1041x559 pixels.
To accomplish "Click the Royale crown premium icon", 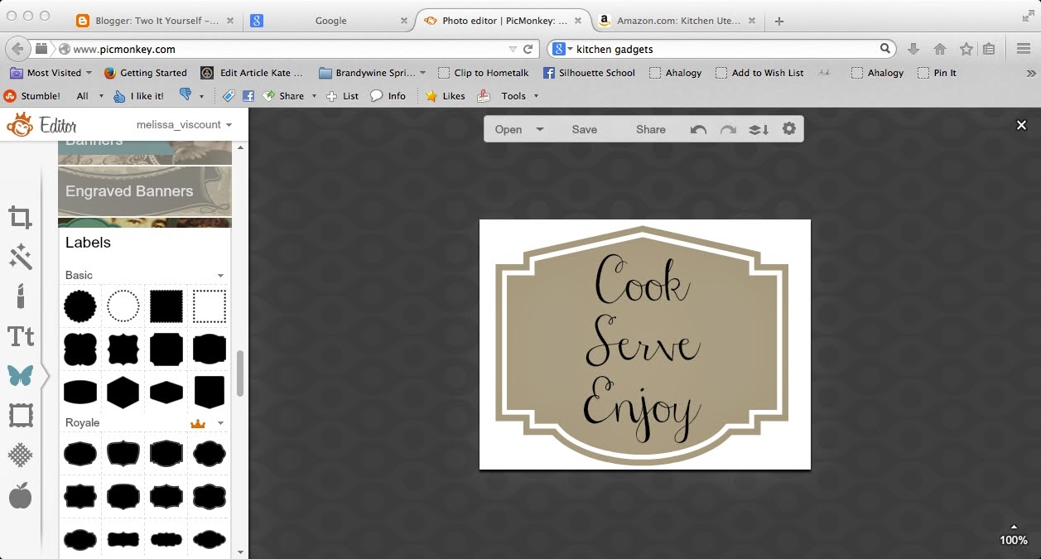I will pyautogui.click(x=198, y=423).
